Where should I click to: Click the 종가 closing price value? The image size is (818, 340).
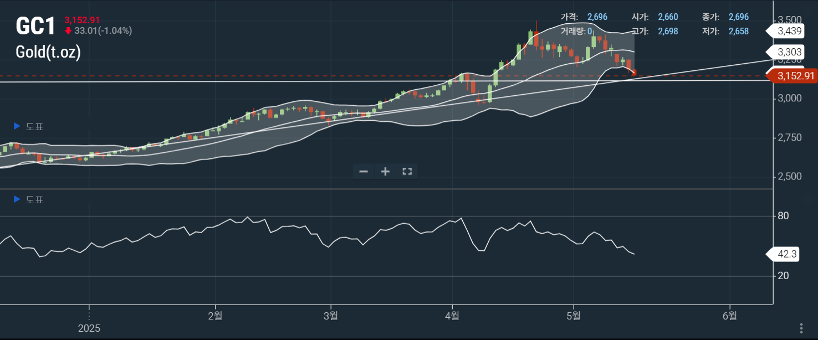[738, 17]
